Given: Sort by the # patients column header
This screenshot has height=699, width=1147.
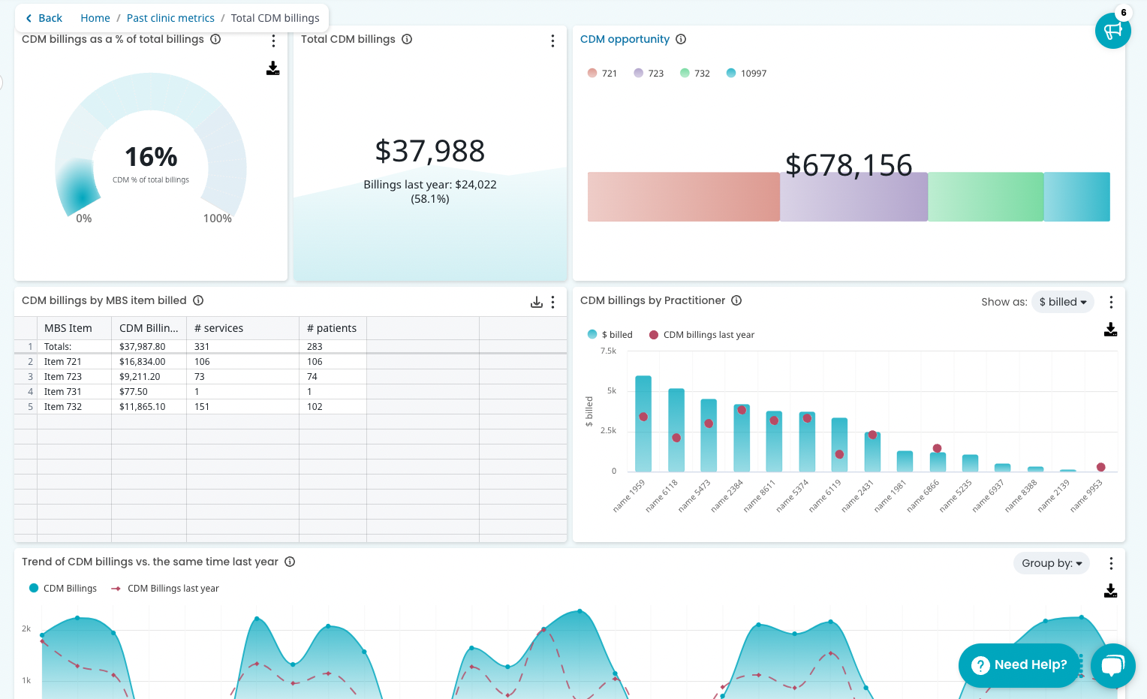Looking at the screenshot, I should pos(333,328).
